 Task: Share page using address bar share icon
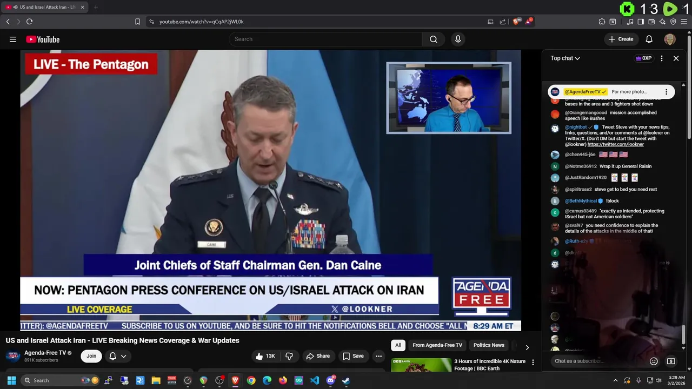click(503, 22)
